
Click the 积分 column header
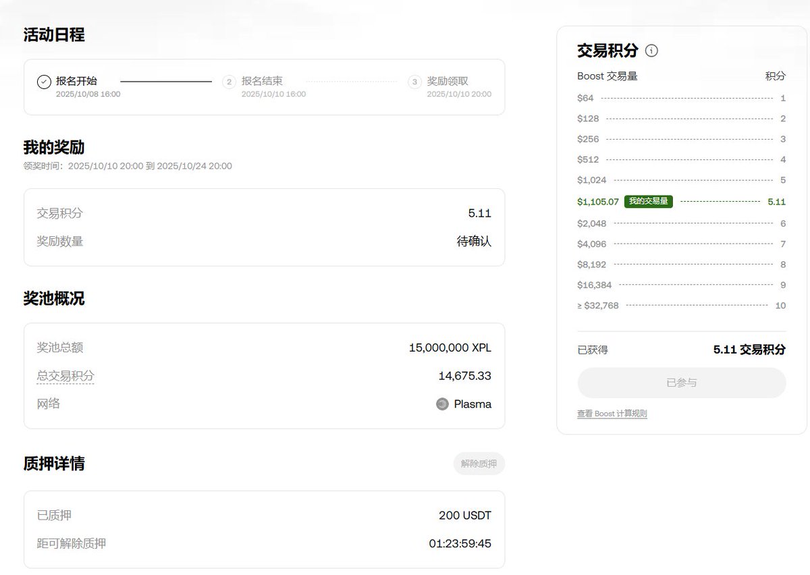[776, 76]
